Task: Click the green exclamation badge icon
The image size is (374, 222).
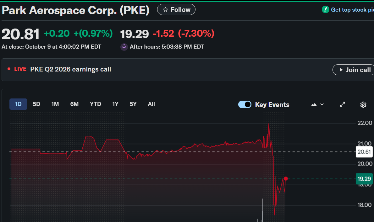Action: (x=326, y=10)
